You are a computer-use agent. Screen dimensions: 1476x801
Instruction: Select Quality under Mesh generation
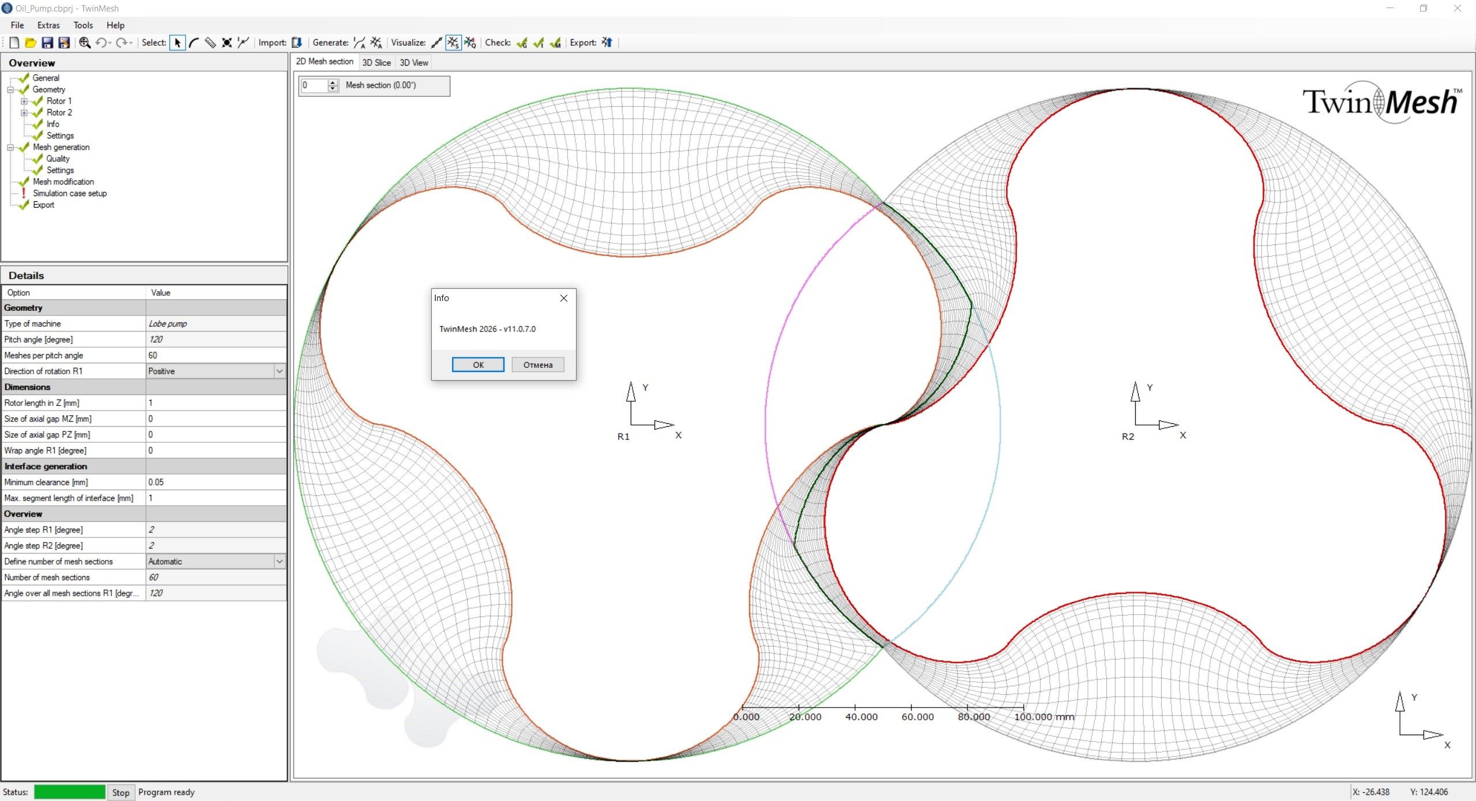point(58,159)
